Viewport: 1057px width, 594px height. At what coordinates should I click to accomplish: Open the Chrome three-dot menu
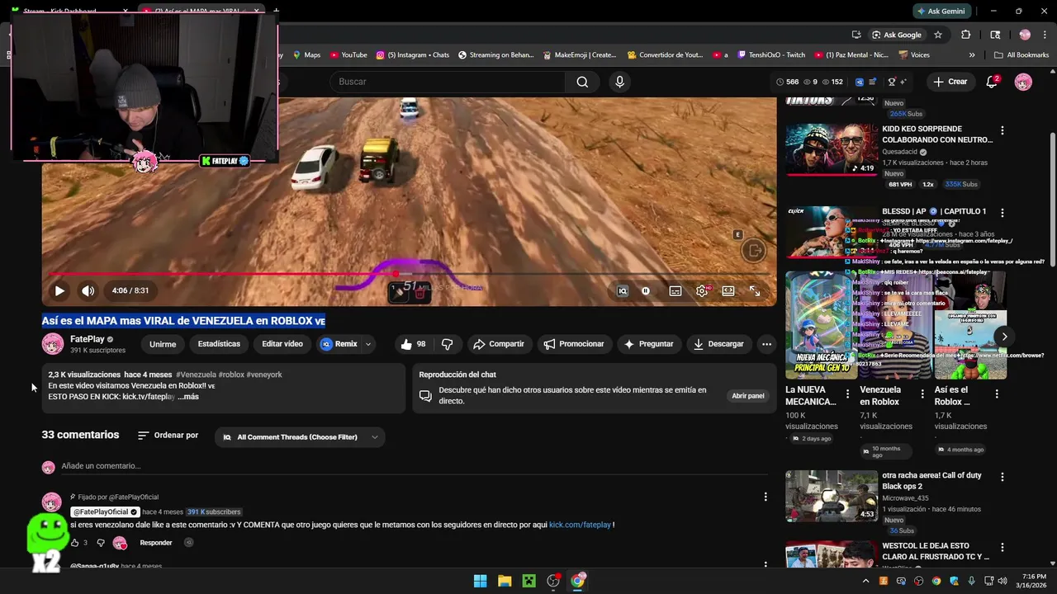pyautogui.click(x=1045, y=35)
